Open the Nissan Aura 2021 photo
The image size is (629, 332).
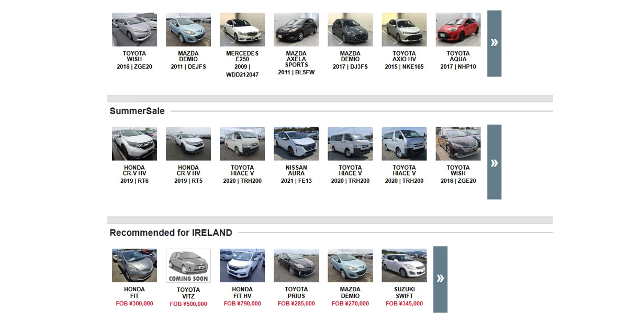tap(296, 144)
